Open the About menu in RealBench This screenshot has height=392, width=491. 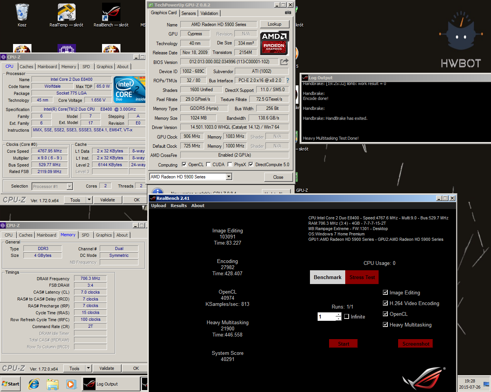(198, 206)
